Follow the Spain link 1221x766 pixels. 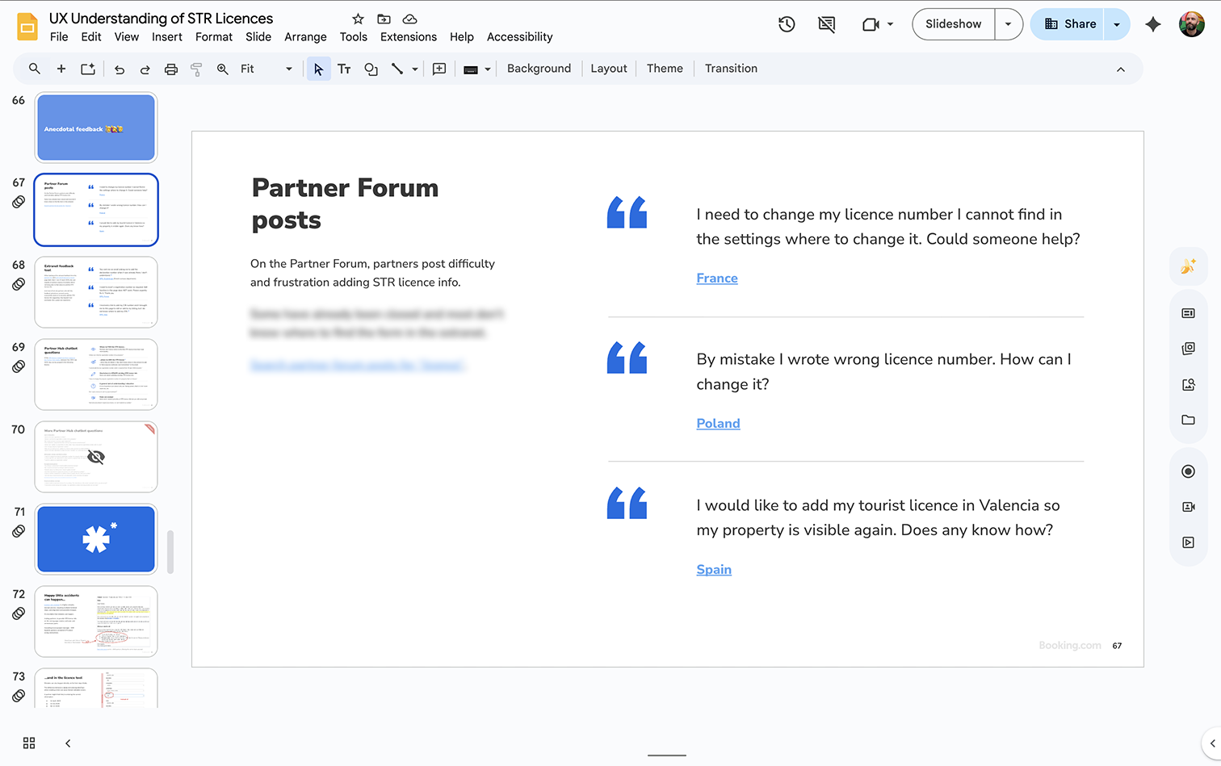714,569
